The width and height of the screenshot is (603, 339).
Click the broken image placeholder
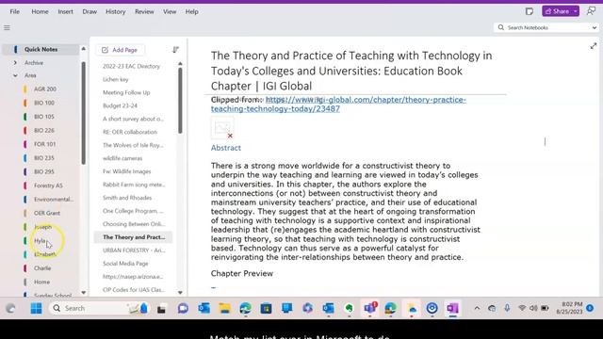pyautogui.click(x=222, y=128)
